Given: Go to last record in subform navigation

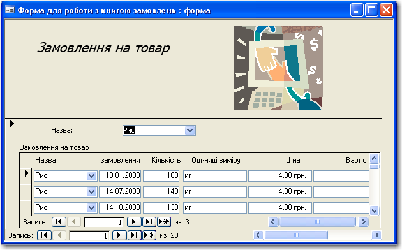Looking at the screenshot, I should [149, 222].
